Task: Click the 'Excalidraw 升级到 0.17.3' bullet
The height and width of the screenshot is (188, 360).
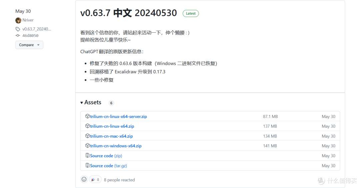Action: coord(127,72)
